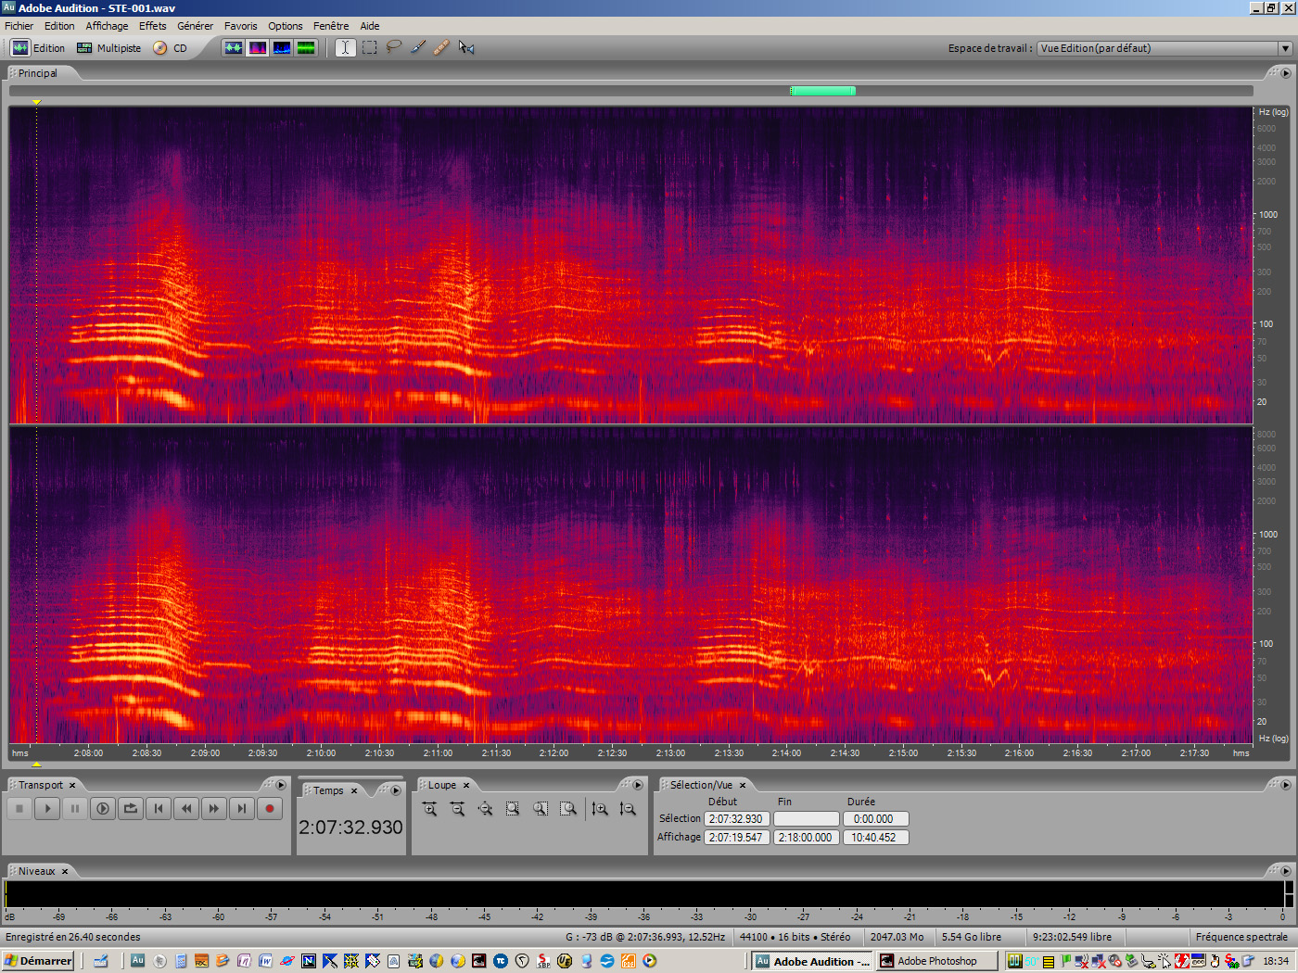Select the time selection tool
The width and height of the screenshot is (1298, 973).
pos(344,47)
